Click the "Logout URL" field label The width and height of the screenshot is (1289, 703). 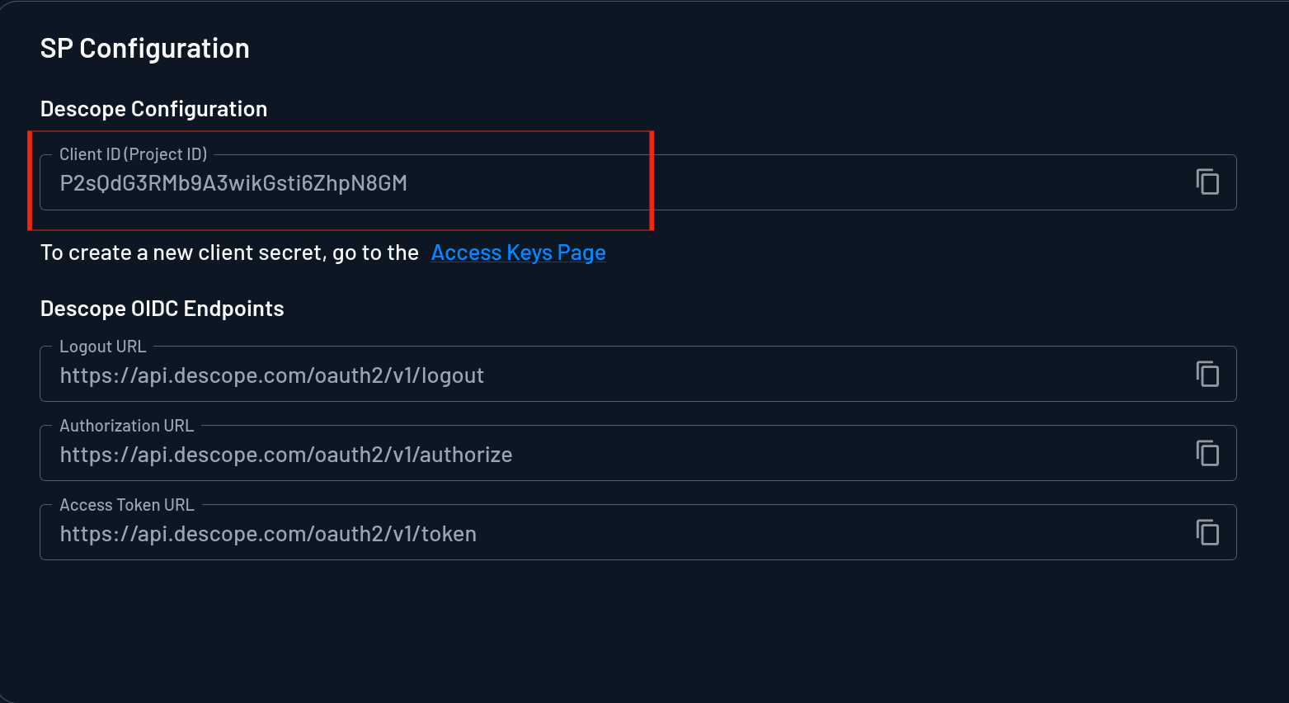[x=102, y=347]
